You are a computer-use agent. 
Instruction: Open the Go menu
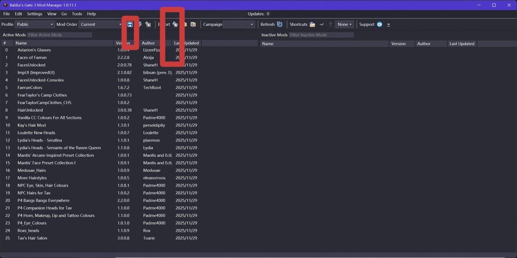point(64,14)
